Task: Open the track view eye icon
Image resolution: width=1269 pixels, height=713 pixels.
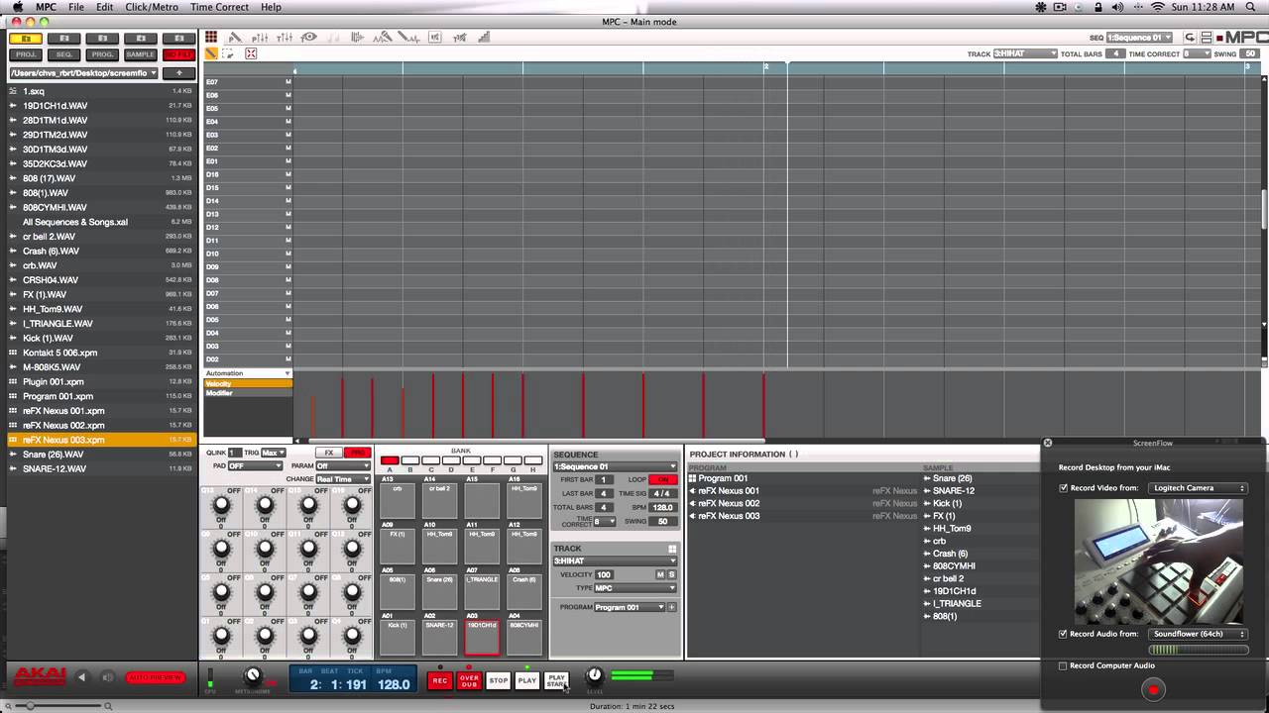Action: click(309, 38)
